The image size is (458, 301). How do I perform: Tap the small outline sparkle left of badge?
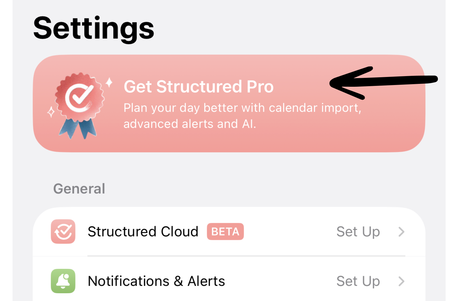point(51,112)
